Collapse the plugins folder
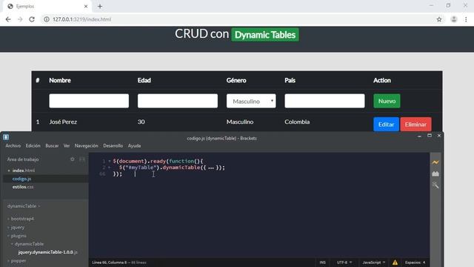 click(x=19, y=236)
